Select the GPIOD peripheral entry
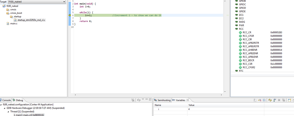 pos(242,8)
